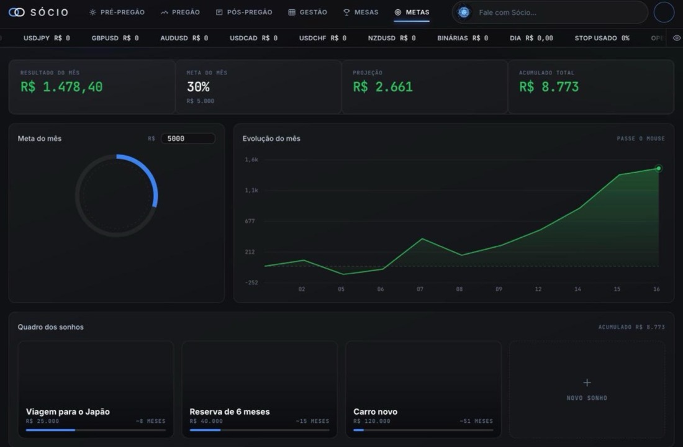Click the blue monthly goal progress ring

(117, 195)
